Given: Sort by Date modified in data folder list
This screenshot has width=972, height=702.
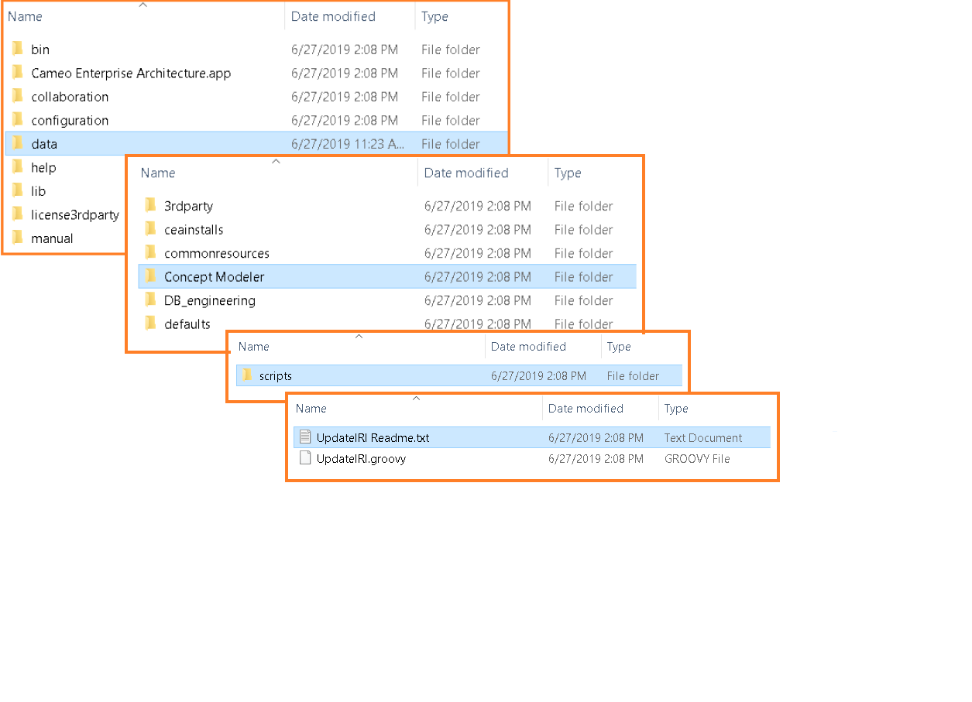Looking at the screenshot, I should (x=466, y=173).
